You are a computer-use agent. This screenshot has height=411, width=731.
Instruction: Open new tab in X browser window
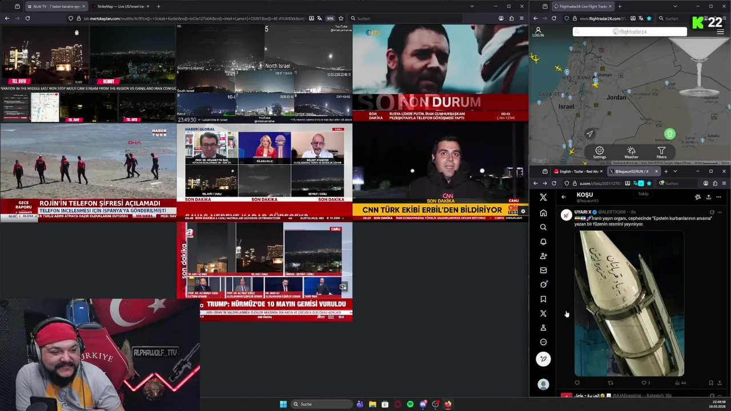tap(666, 171)
